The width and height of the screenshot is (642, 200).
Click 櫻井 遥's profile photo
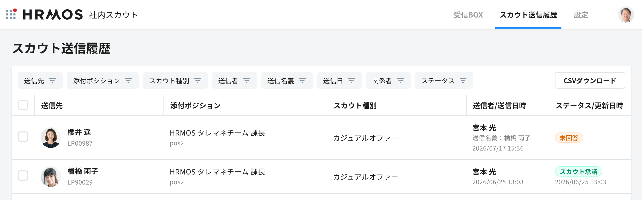51,138
